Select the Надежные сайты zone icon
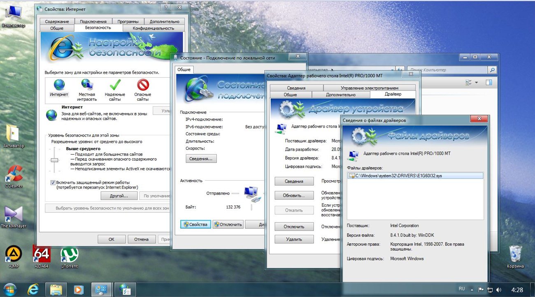This screenshot has height=297, width=535. 115,85
